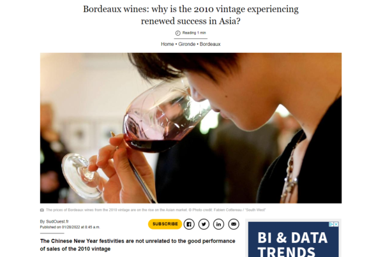Screen dimensions: 383x257
Task: Share the article on LinkedIn
Action: point(218,224)
